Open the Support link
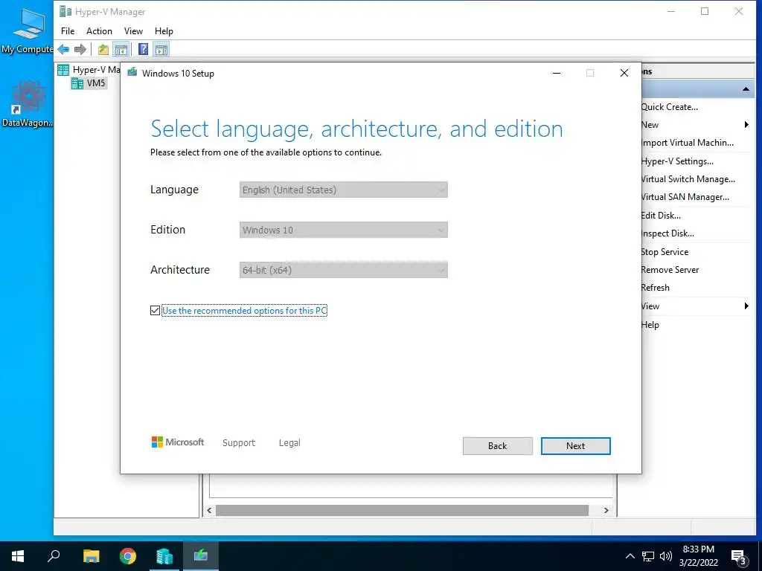This screenshot has width=762, height=571. pos(239,443)
